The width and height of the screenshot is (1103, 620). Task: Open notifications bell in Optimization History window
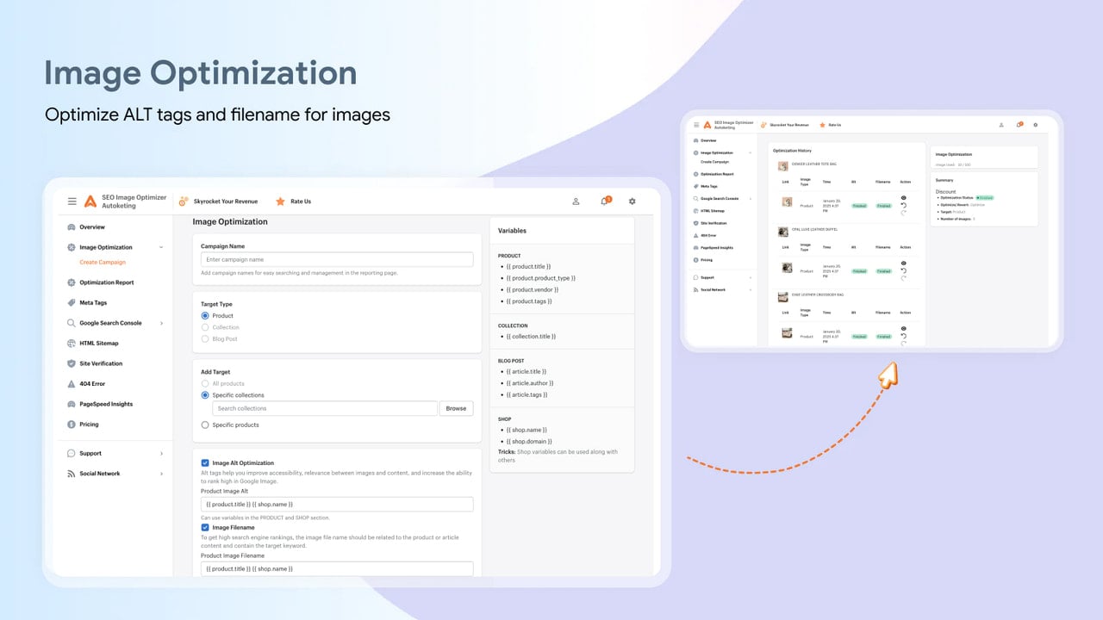pyautogui.click(x=1019, y=125)
